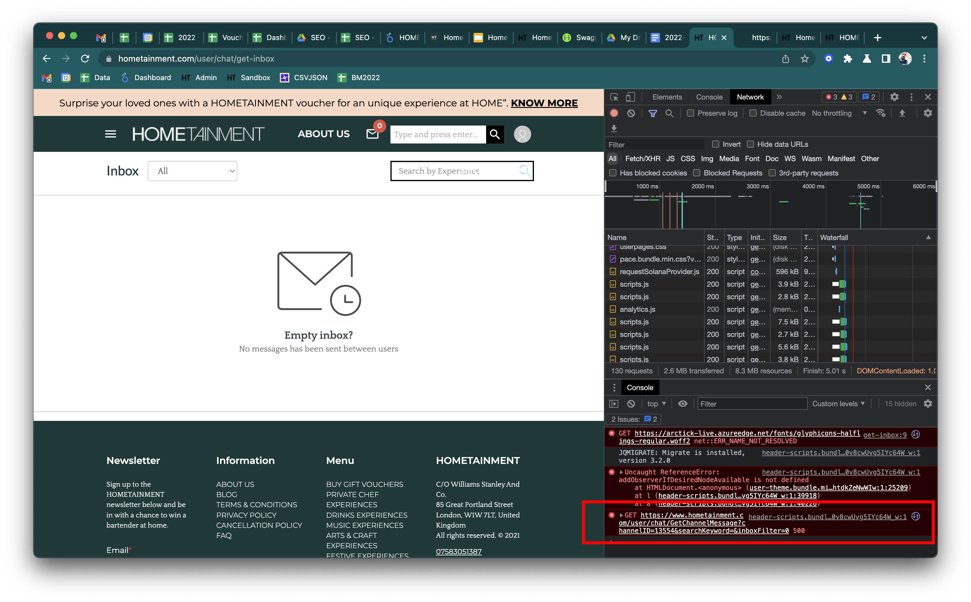Open the Inbox filter 'All' dropdown
This screenshot has height=602, width=971.
coord(192,171)
